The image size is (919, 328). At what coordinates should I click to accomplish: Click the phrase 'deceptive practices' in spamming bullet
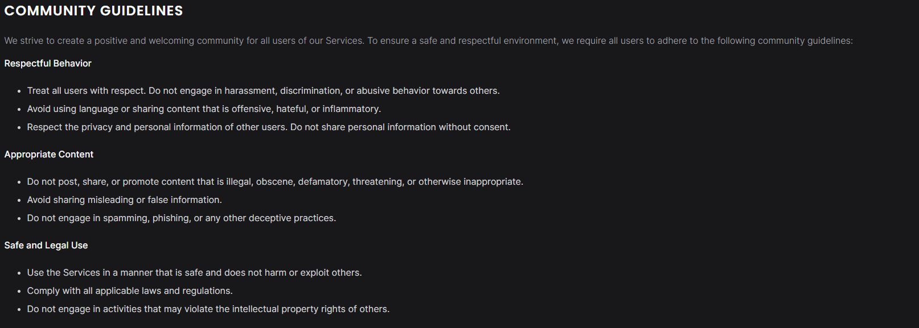(292, 218)
